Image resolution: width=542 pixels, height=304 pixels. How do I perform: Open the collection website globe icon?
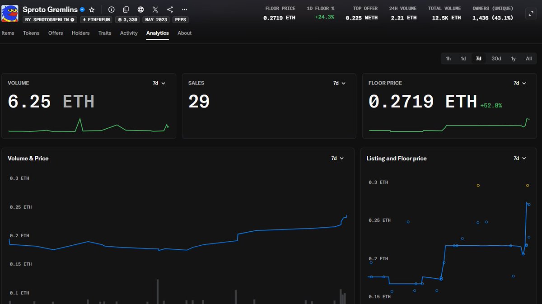[141, 9]
